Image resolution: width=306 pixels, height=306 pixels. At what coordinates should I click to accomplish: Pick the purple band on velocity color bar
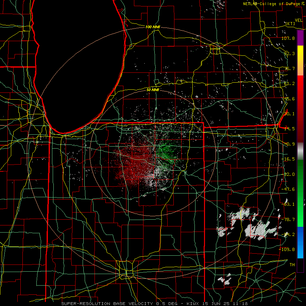pos(300,38)
